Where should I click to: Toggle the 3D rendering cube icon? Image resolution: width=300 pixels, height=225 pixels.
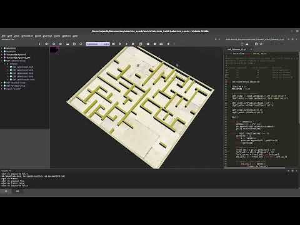pyautogui.click(x=141, y=44)
